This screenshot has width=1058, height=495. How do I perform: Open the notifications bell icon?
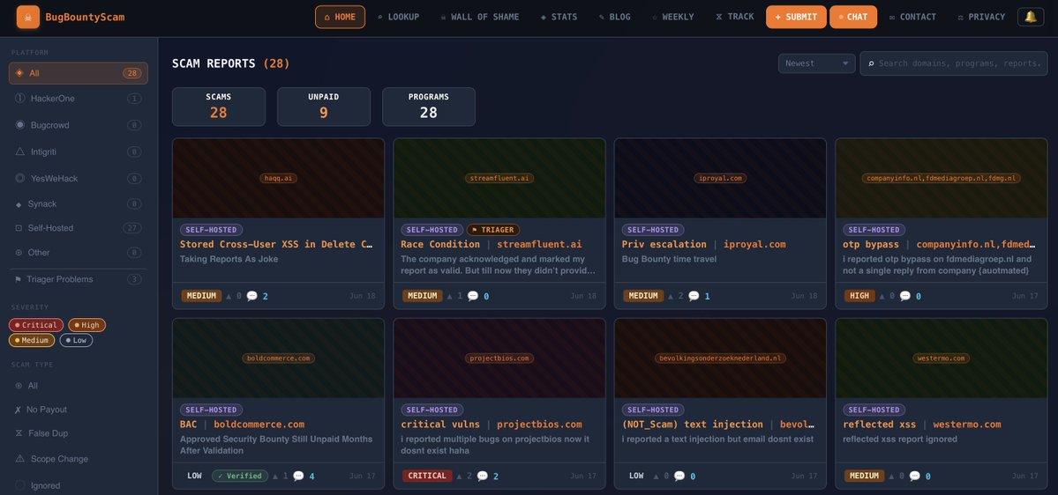pyautogui.click(x=1031, y=17)
